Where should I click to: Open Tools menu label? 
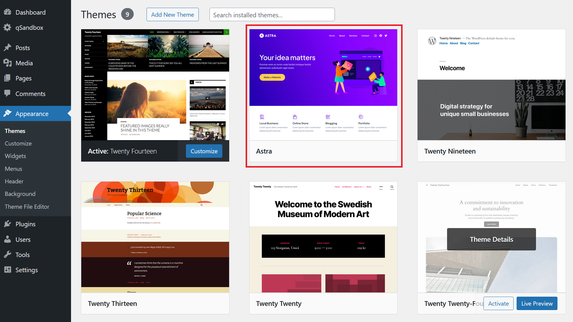point(23,255)
